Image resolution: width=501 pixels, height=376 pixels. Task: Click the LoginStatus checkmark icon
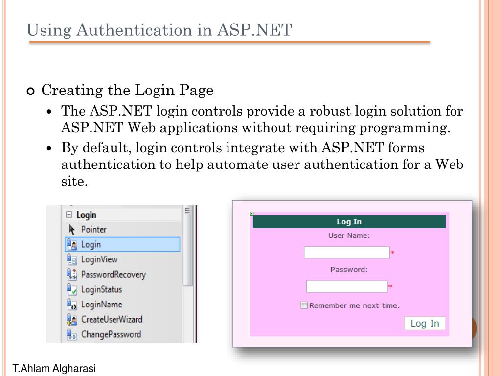(x=72, y=289)
